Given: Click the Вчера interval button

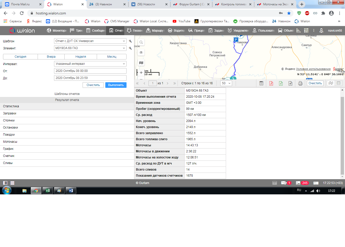Looking at the screenshot, I should [x=51, y=57].
